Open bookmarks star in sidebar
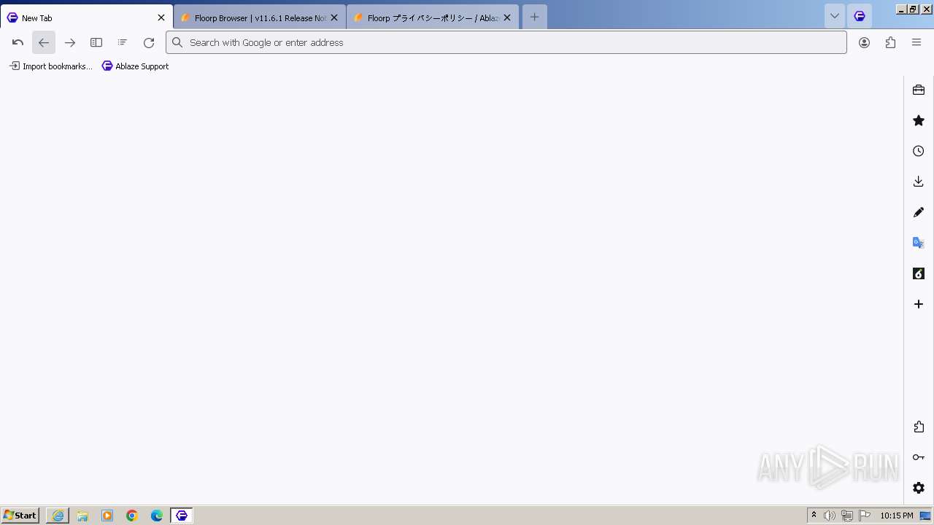This screenshot has height=525, width=934. click(x=919, y=120)
